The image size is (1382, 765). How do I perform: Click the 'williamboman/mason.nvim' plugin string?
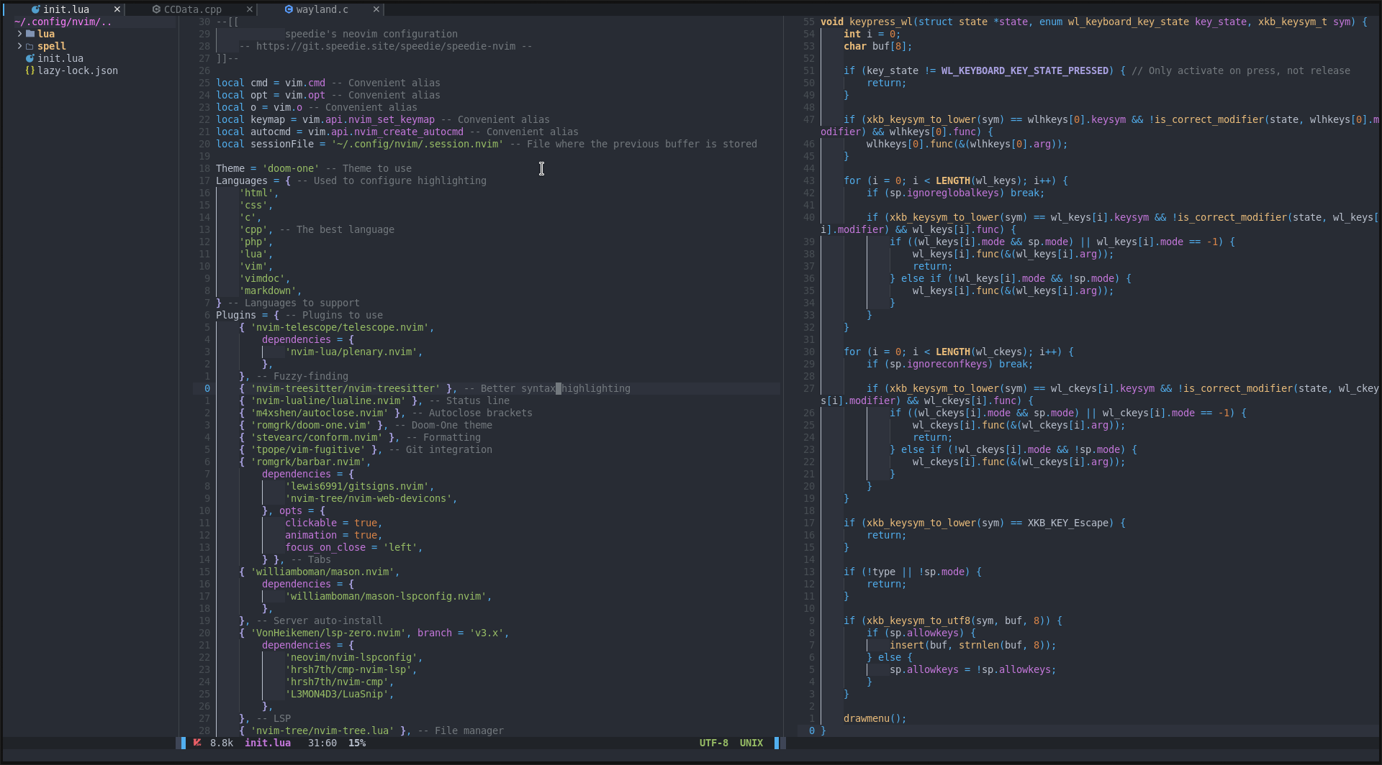click(x=322, y=572)
